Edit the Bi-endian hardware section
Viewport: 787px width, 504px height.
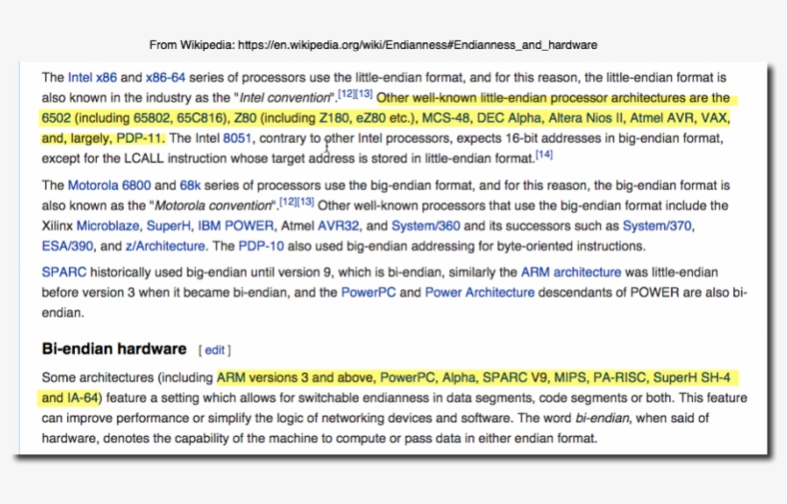215,350
